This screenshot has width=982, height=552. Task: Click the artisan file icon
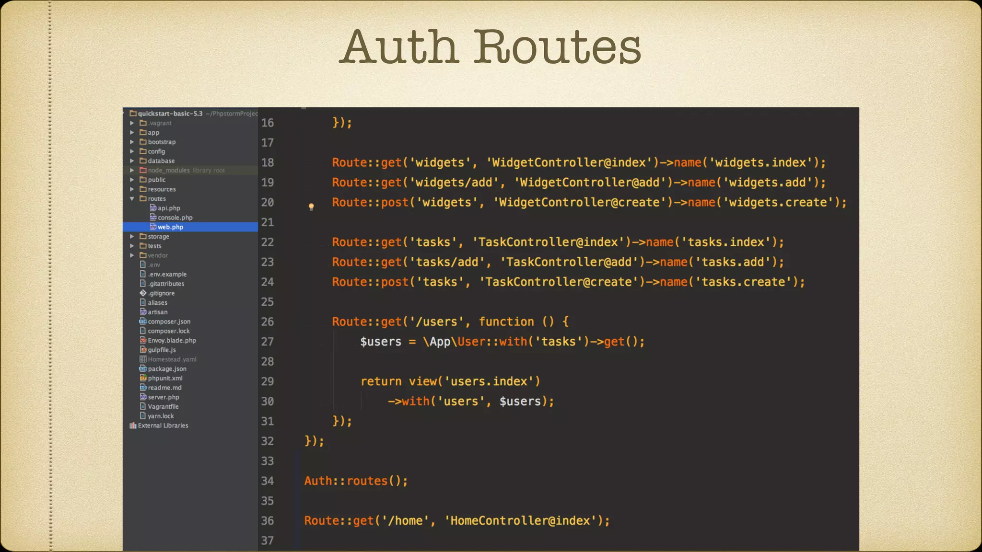[x=143, y=312]
